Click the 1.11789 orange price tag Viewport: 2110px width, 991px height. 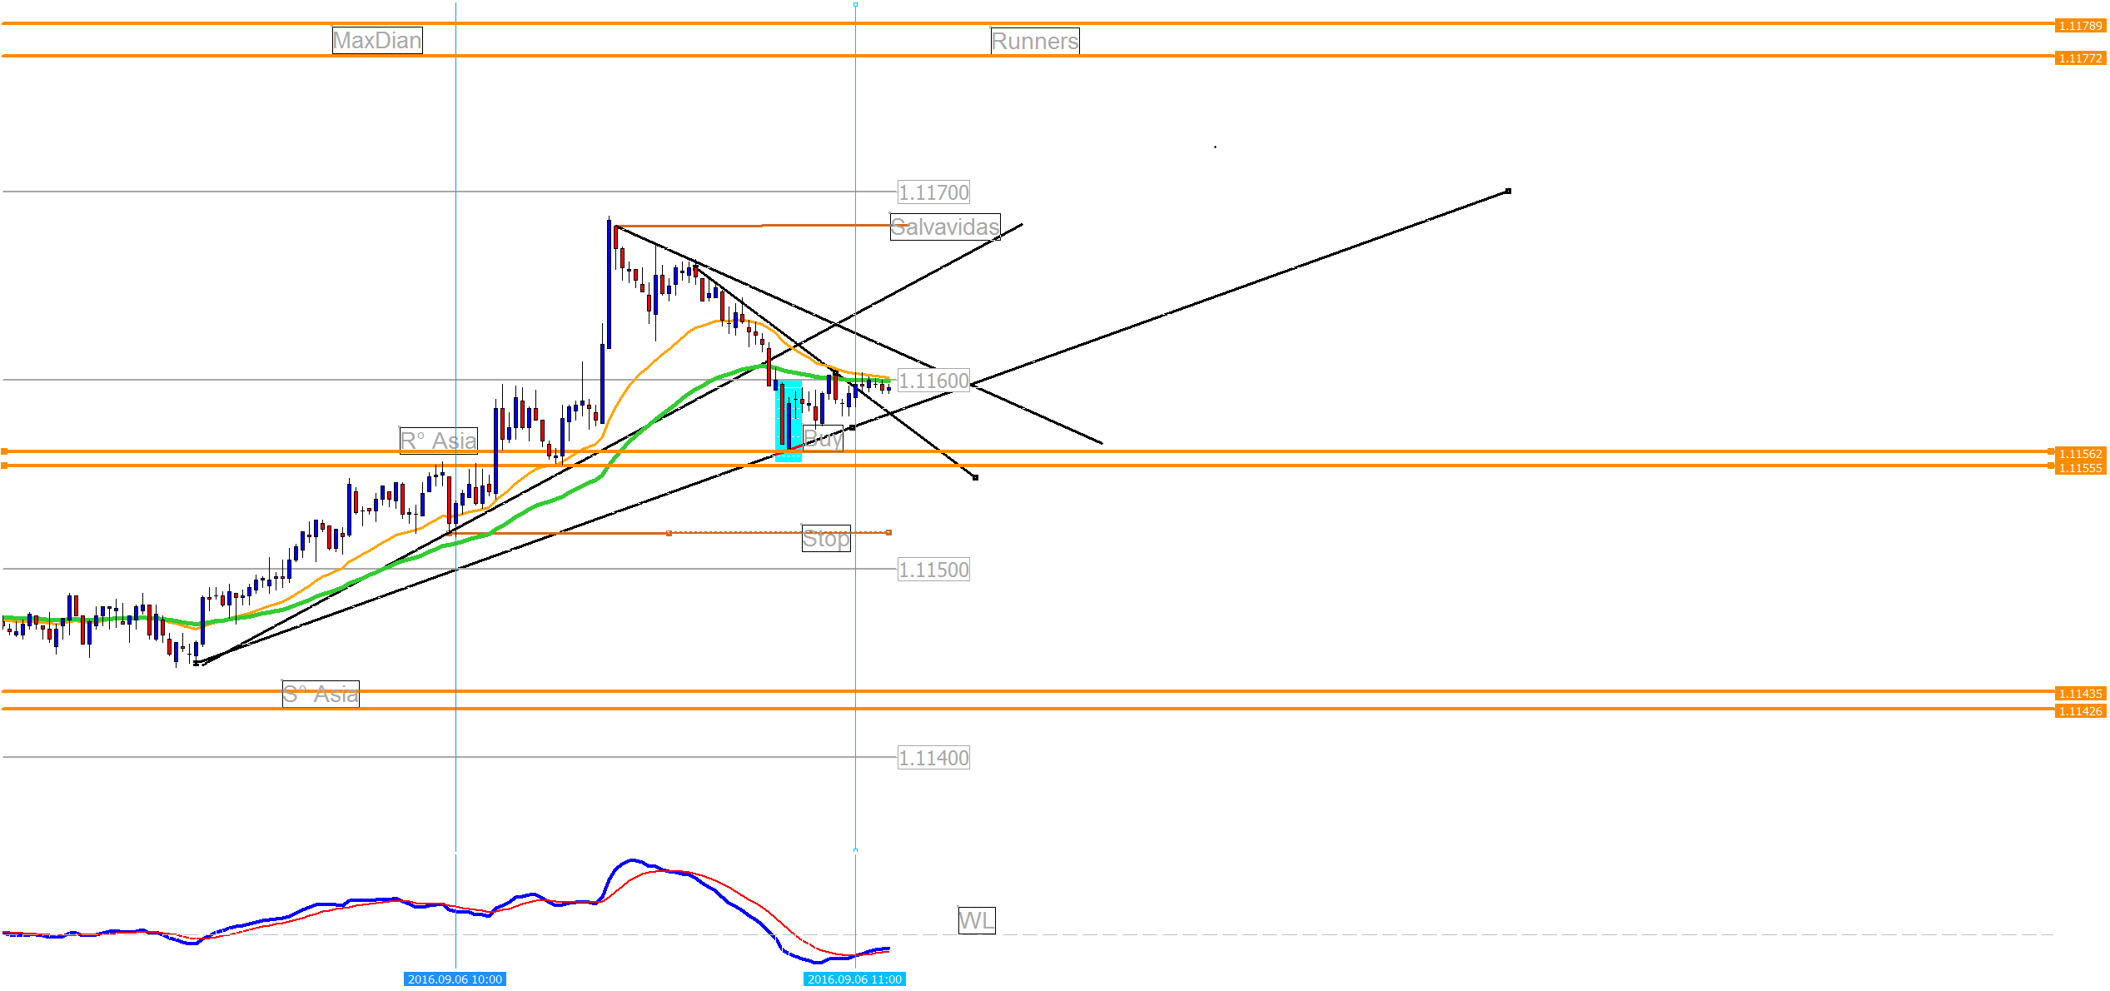2079,26
